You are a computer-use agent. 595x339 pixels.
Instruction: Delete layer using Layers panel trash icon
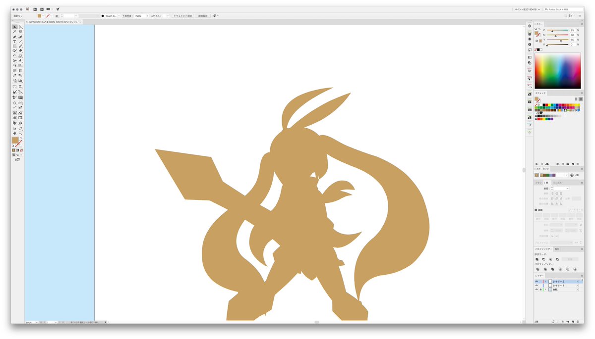click(578, 322)
